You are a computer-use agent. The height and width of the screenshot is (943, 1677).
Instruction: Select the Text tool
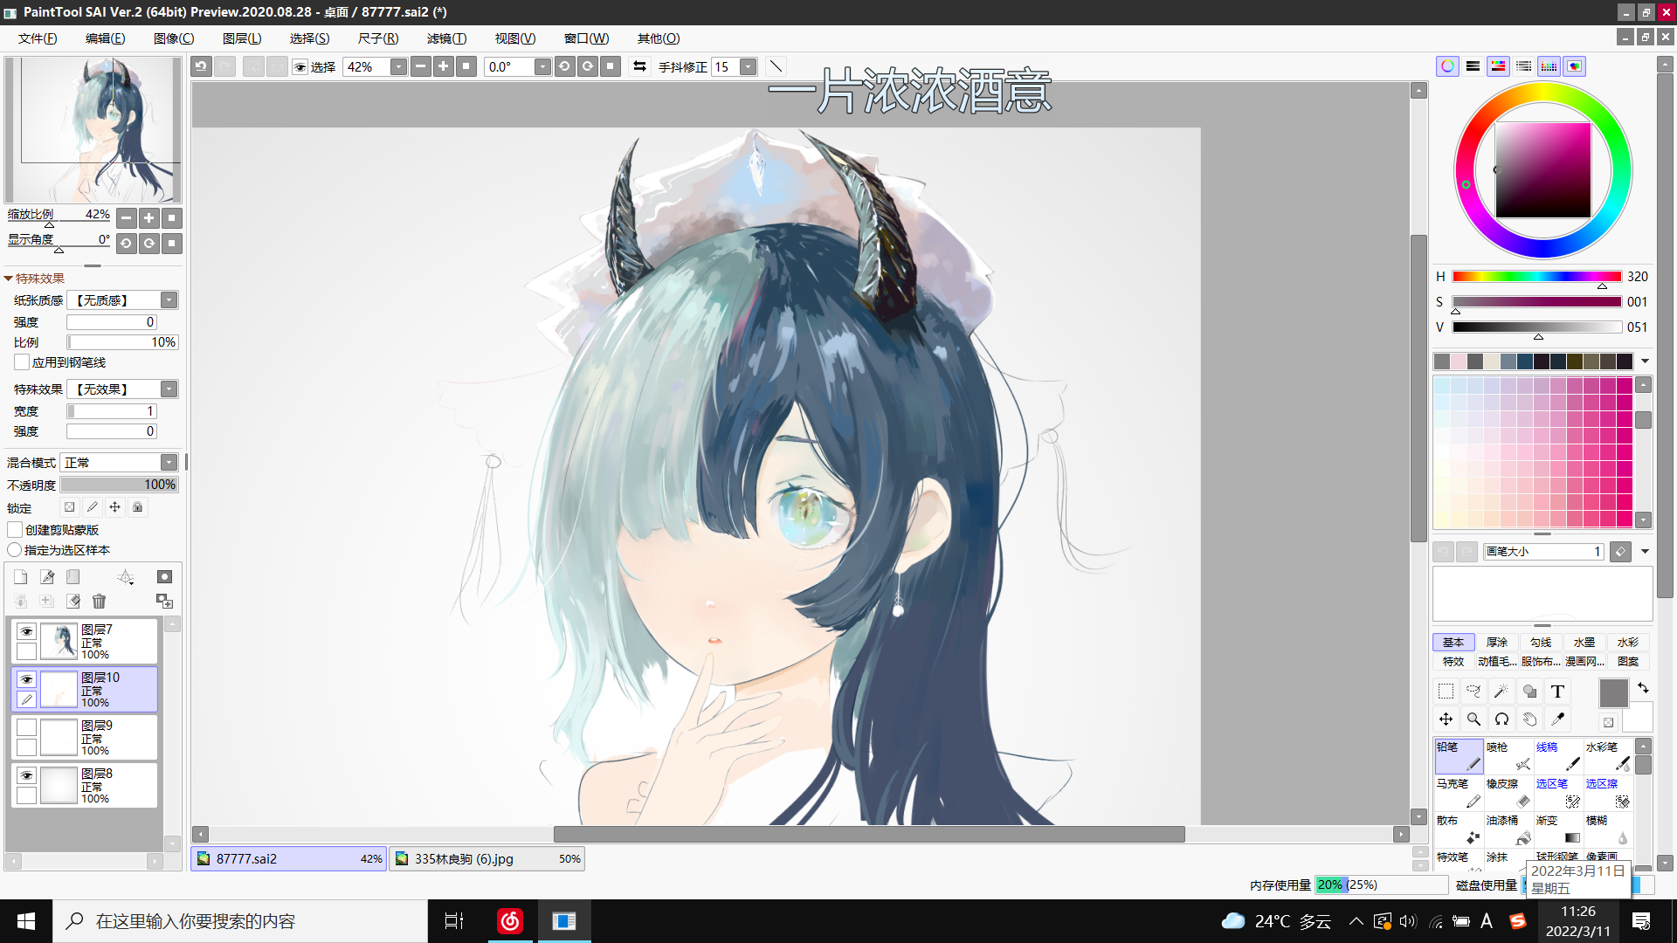[1557, 692]
